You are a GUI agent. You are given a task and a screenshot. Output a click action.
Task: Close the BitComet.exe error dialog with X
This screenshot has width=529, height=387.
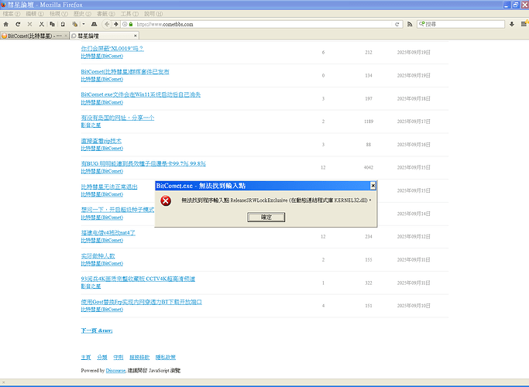click(373, 186)
